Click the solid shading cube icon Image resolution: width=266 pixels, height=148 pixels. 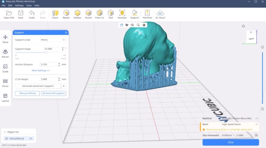(x=127, y=25)
